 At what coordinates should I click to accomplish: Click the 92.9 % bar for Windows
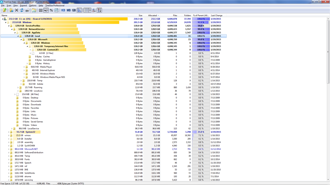201,22
